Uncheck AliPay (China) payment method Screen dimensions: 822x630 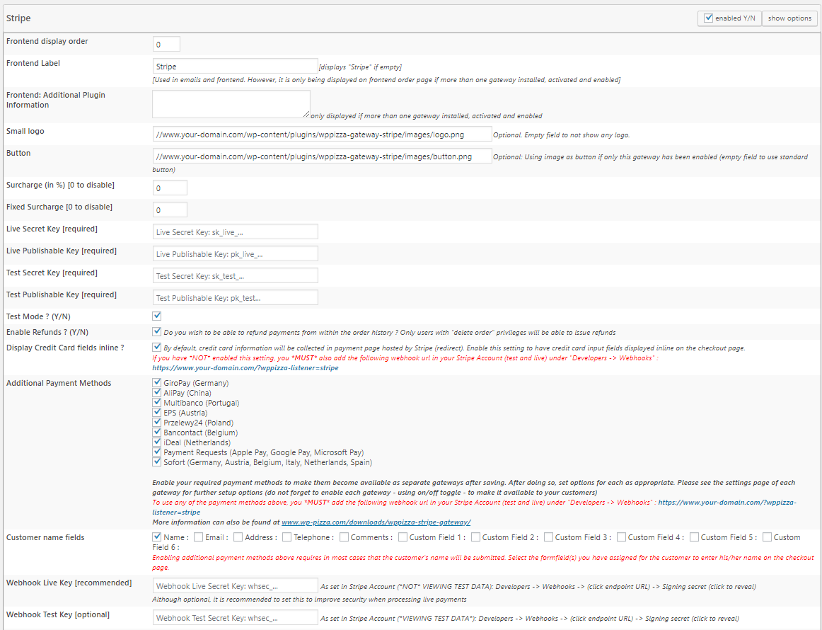pyautogui.click(x=157, y=392)
